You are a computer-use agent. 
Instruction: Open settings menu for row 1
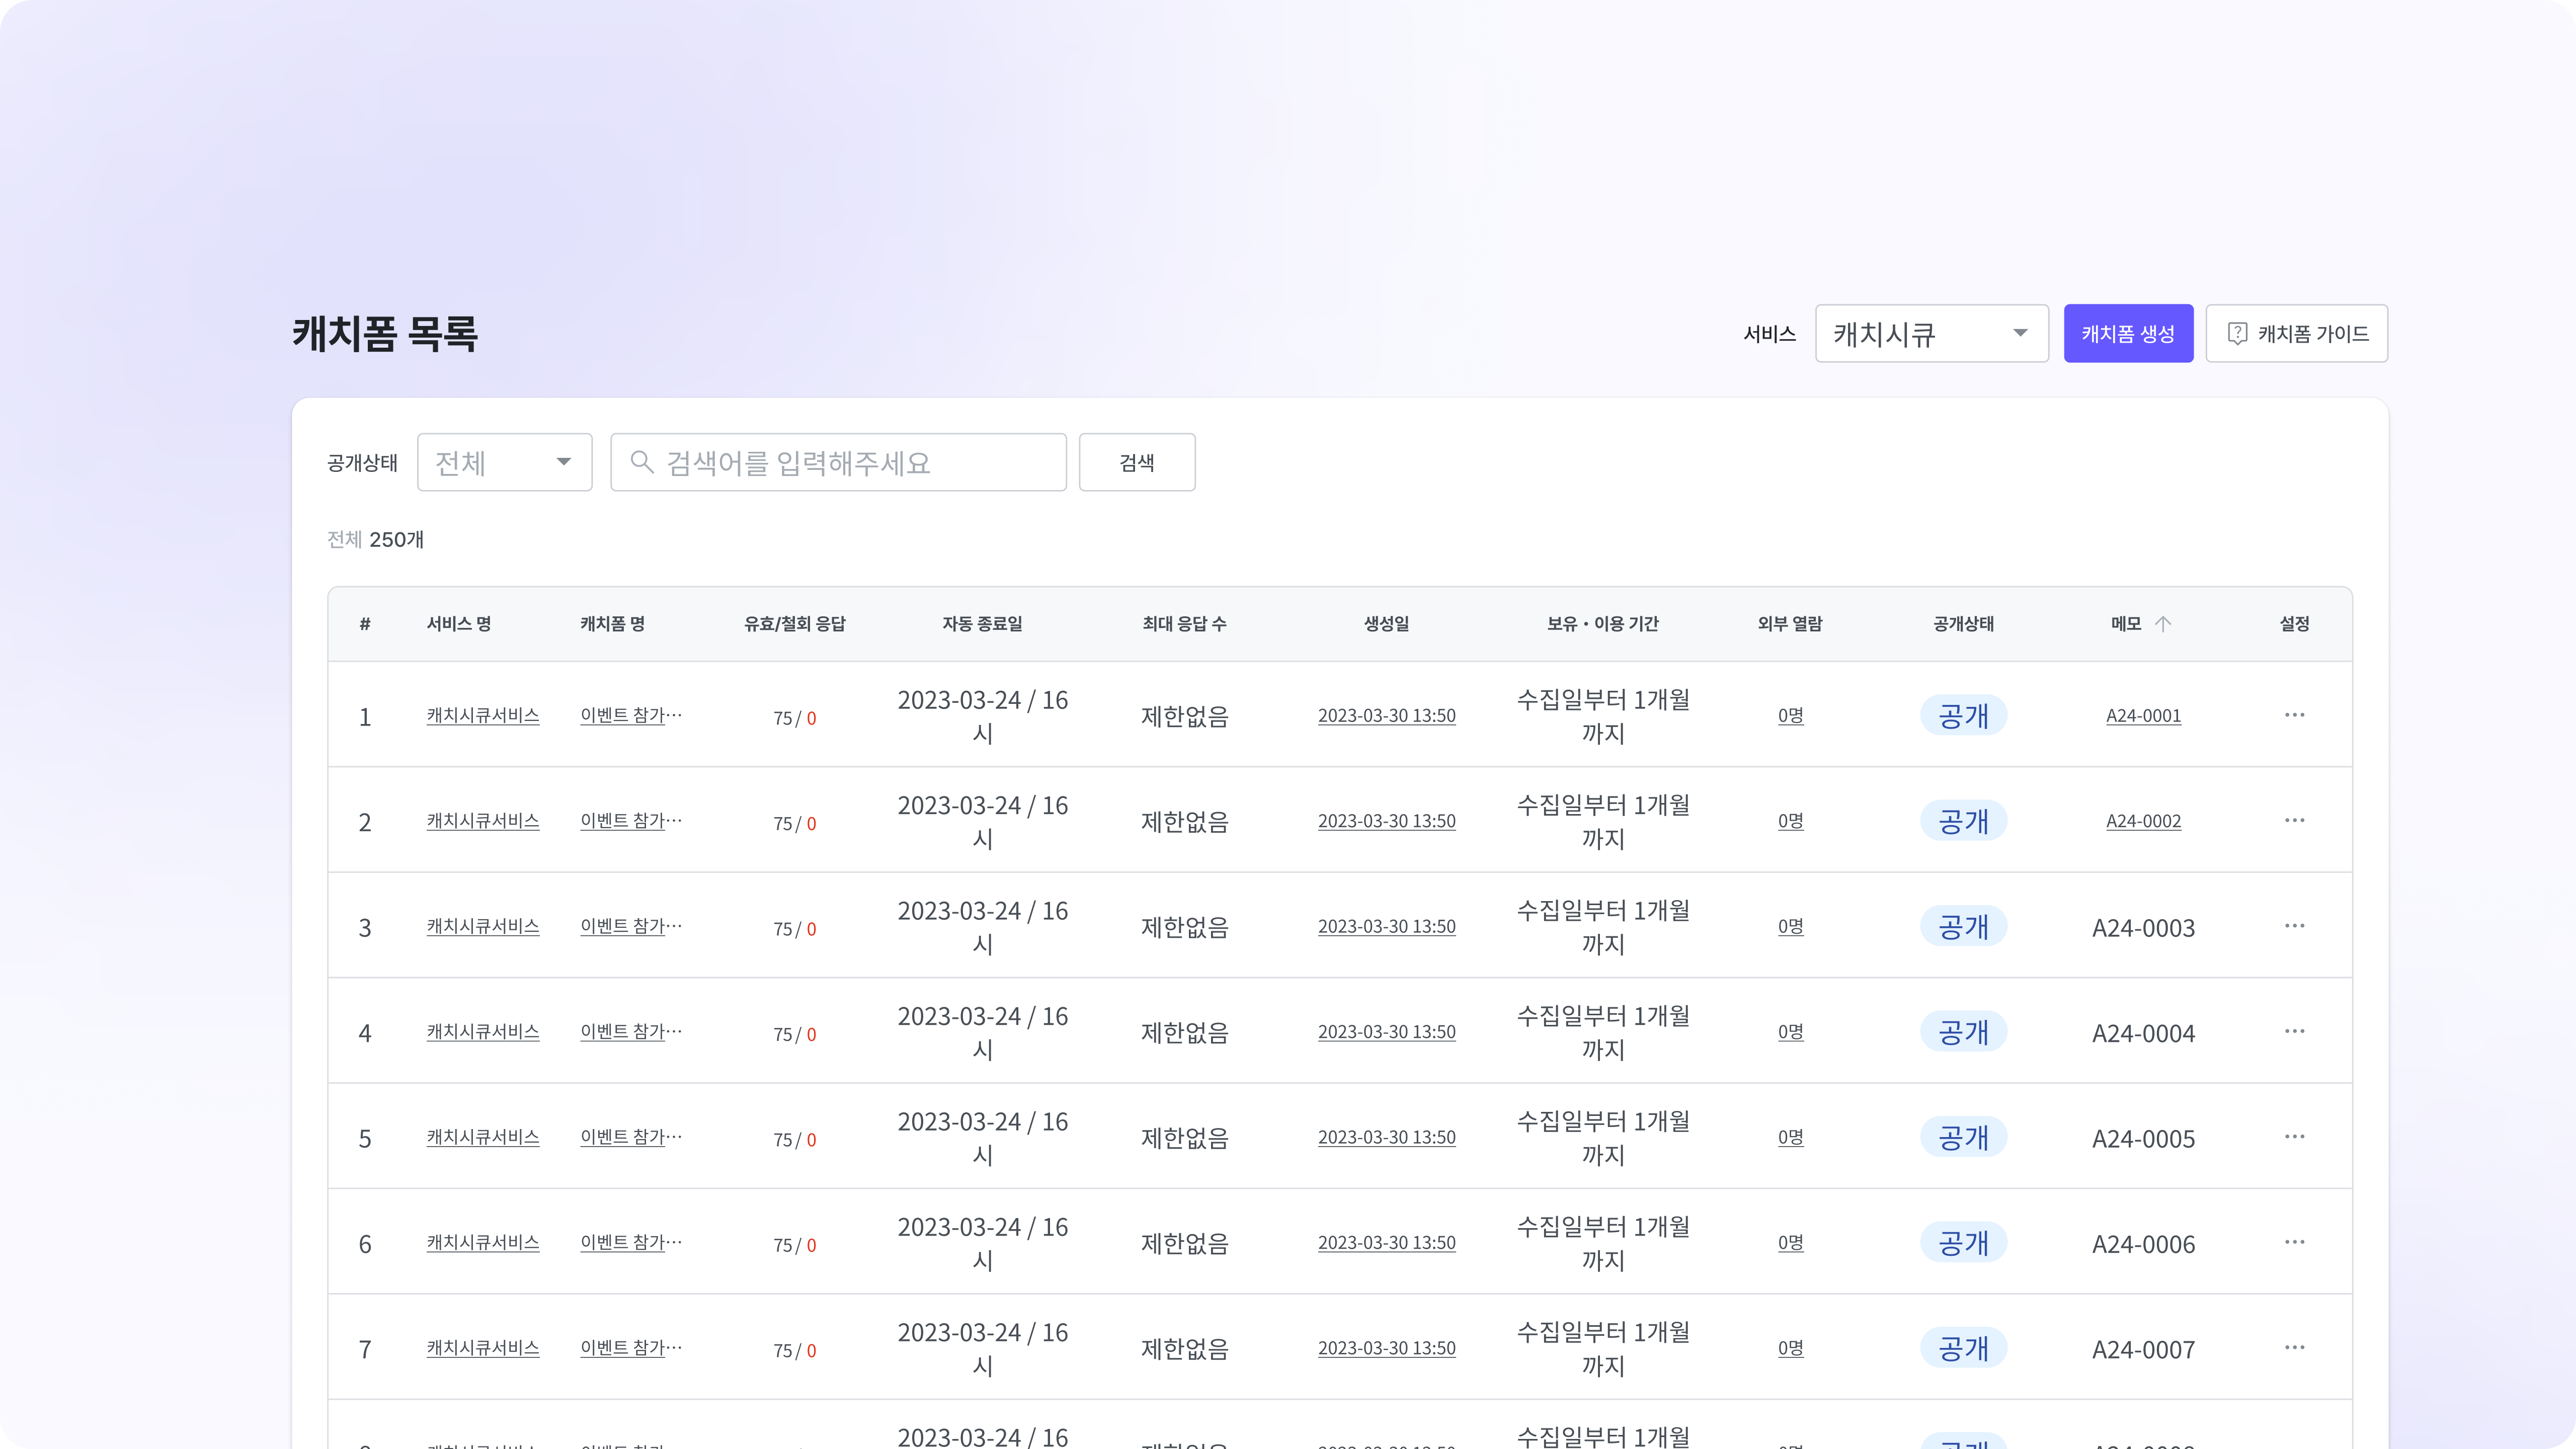(2294, 715)
